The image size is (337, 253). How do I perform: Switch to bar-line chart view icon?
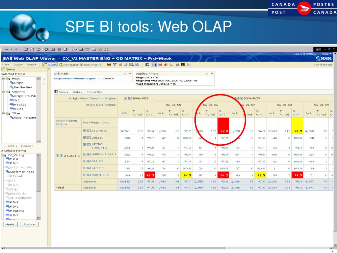click(x=177, y=65)
